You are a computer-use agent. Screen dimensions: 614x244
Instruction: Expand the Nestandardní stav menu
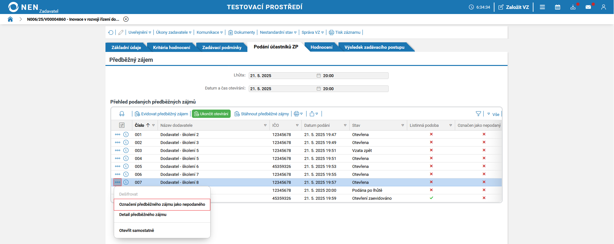(278, 32)
